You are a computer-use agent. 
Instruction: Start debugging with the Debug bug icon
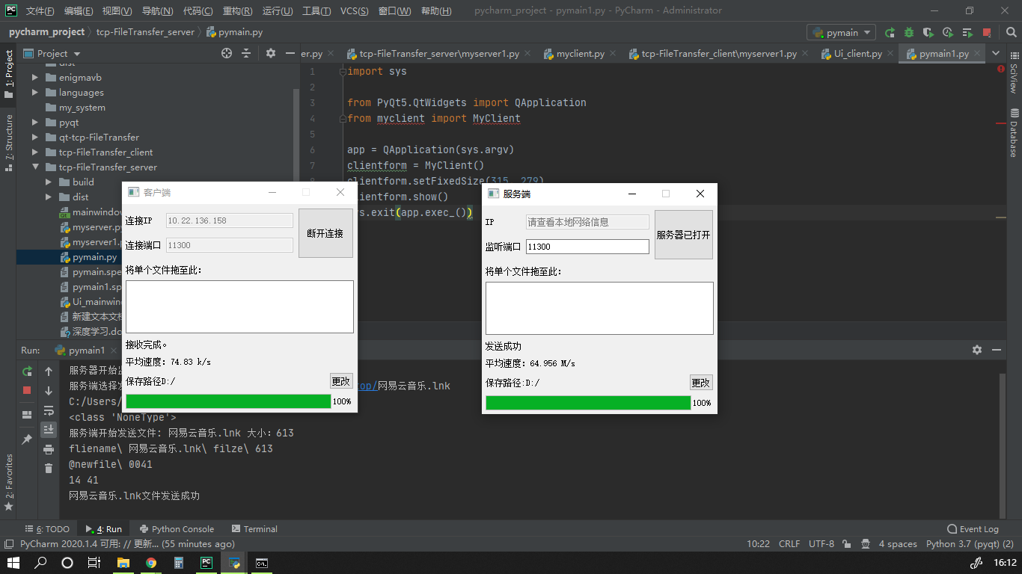point(909,32)
